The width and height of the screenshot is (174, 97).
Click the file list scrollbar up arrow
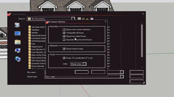click(x=142, y=23)
